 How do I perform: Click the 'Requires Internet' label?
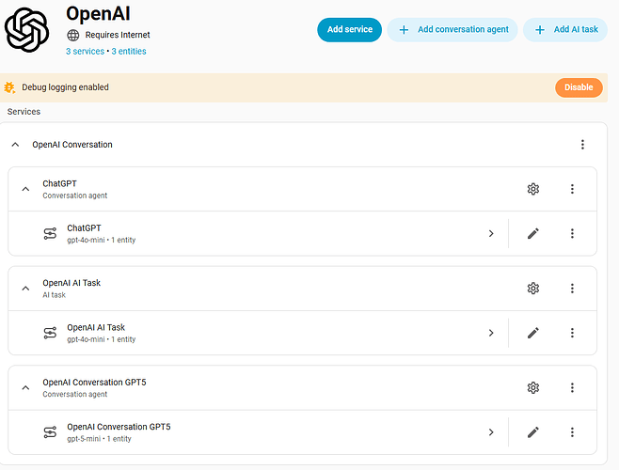click(x=118, y=35)
